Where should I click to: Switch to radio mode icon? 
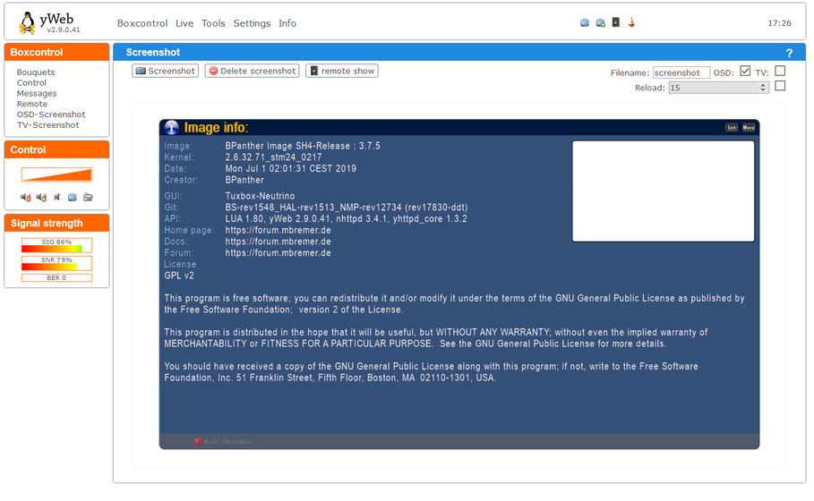89,197
